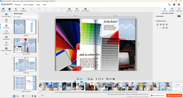Launch the Assistent wizard
The height and width of the screenshot is (98, 183).
pyautogui.click(x=16, y=10)
